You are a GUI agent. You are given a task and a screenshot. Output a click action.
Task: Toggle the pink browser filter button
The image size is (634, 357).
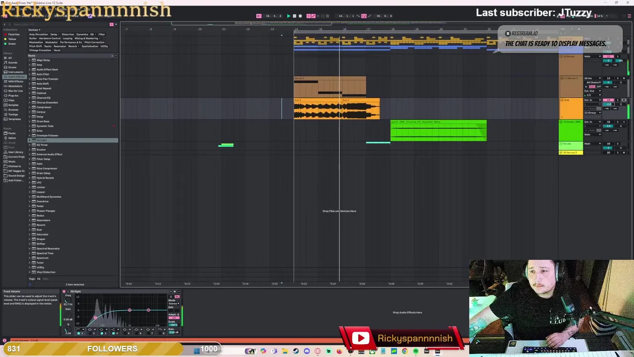111,24
